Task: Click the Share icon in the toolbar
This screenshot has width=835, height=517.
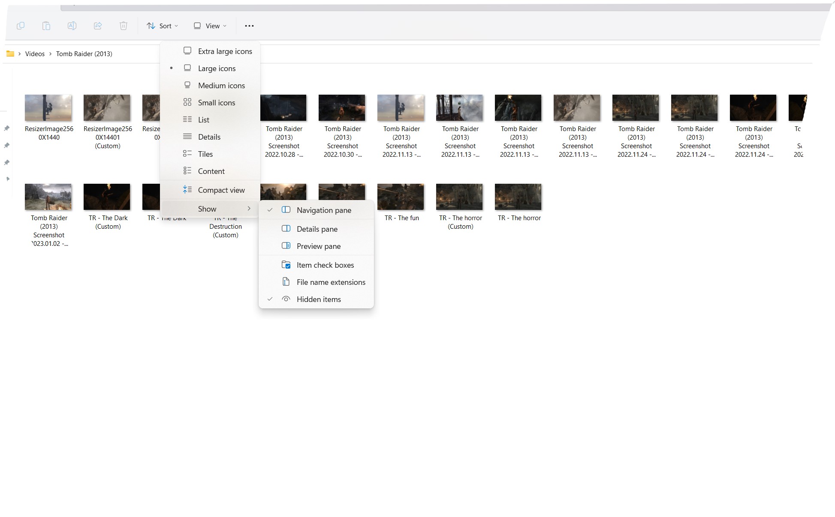Action: click(98, 26)
